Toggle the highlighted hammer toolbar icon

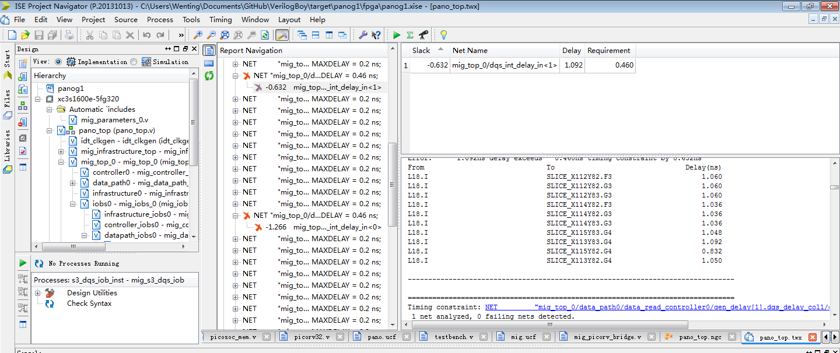click(x=282, y=35)
